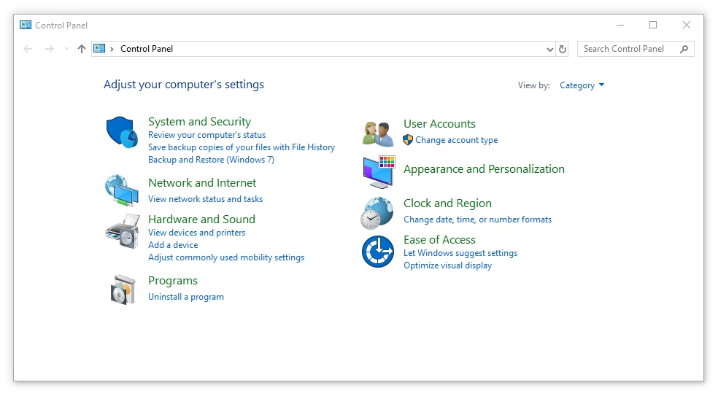This screenshot has height=396, width=718.
Task: Open User Accounts heading
Action: click(x=439, y=124)
